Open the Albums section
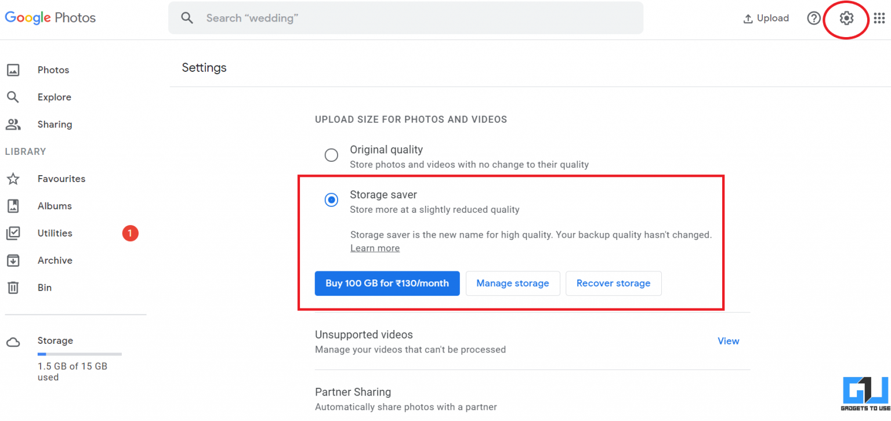Screen dimensions: 891x421 point(54,206)
